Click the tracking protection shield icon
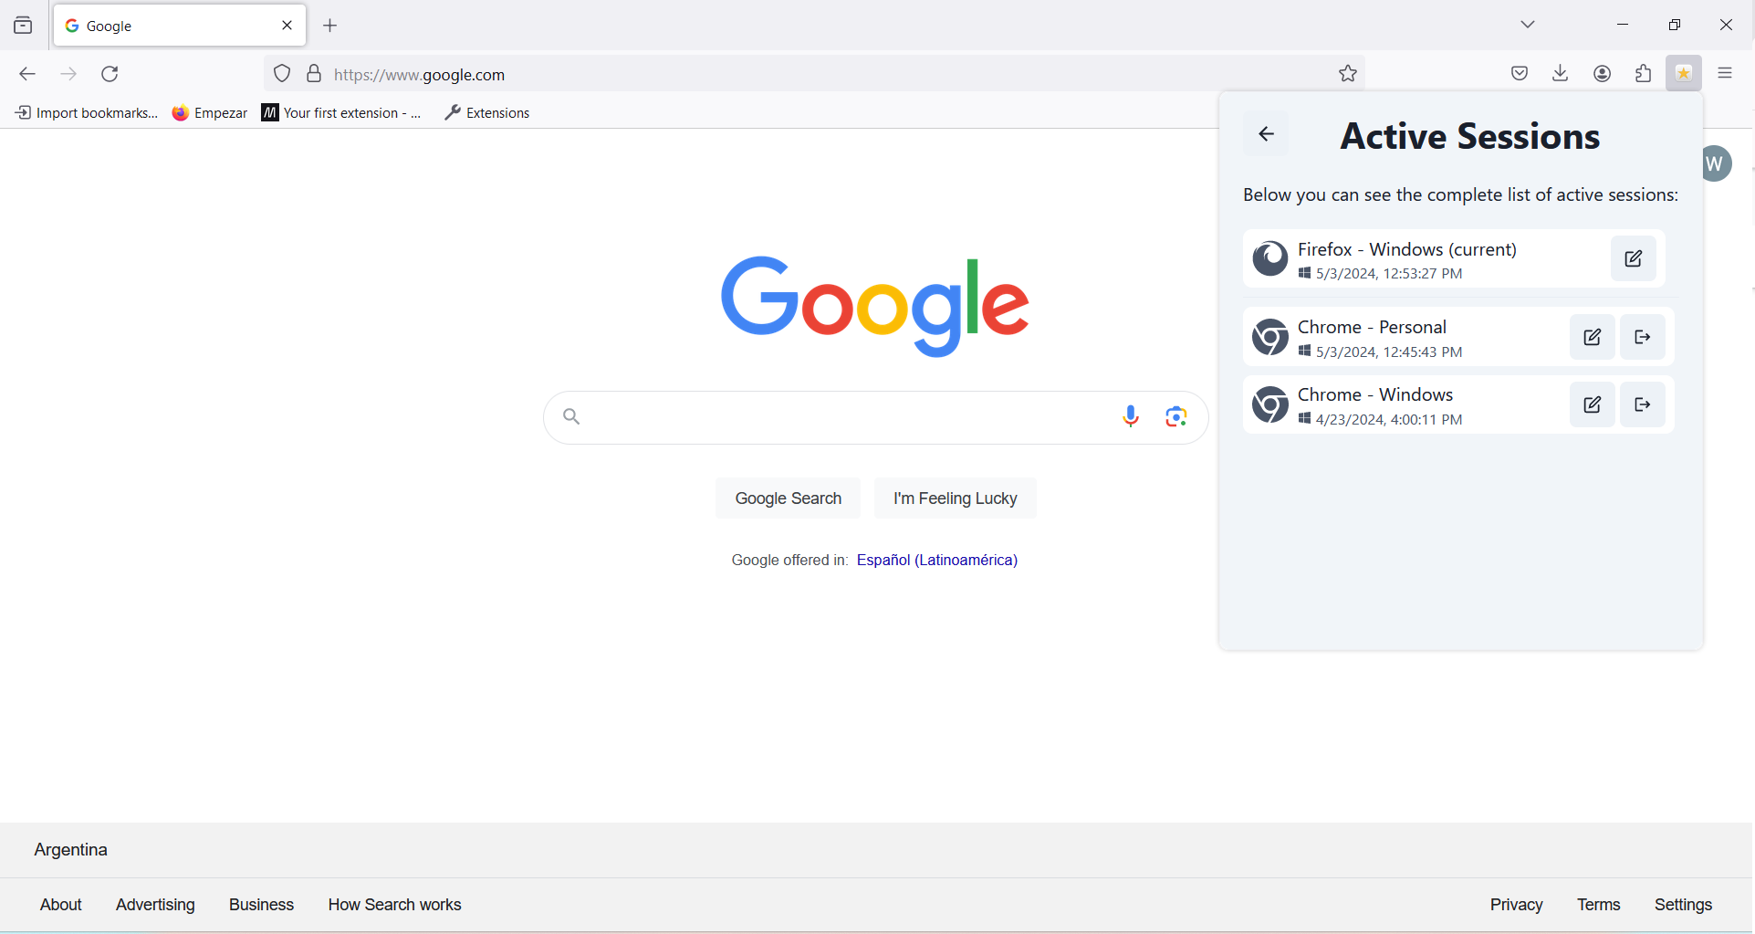The image size is (1755, 934). (282, 74)
